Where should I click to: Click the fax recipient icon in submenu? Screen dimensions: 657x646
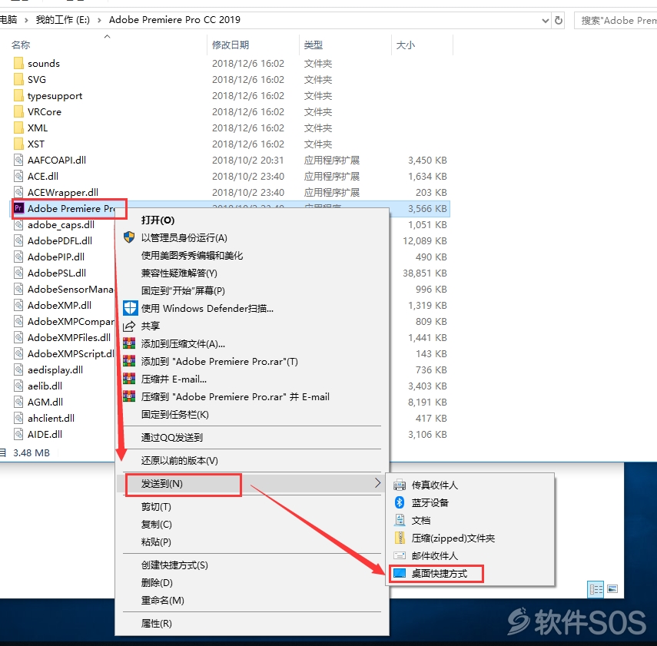[x=400, y=485]
